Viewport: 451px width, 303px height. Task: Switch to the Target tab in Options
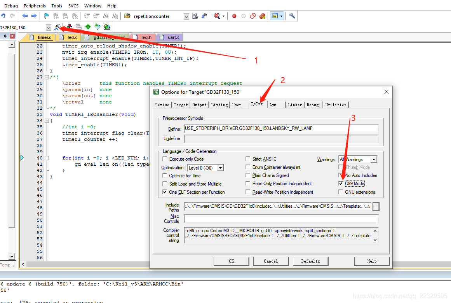click(x=181, y=105)
